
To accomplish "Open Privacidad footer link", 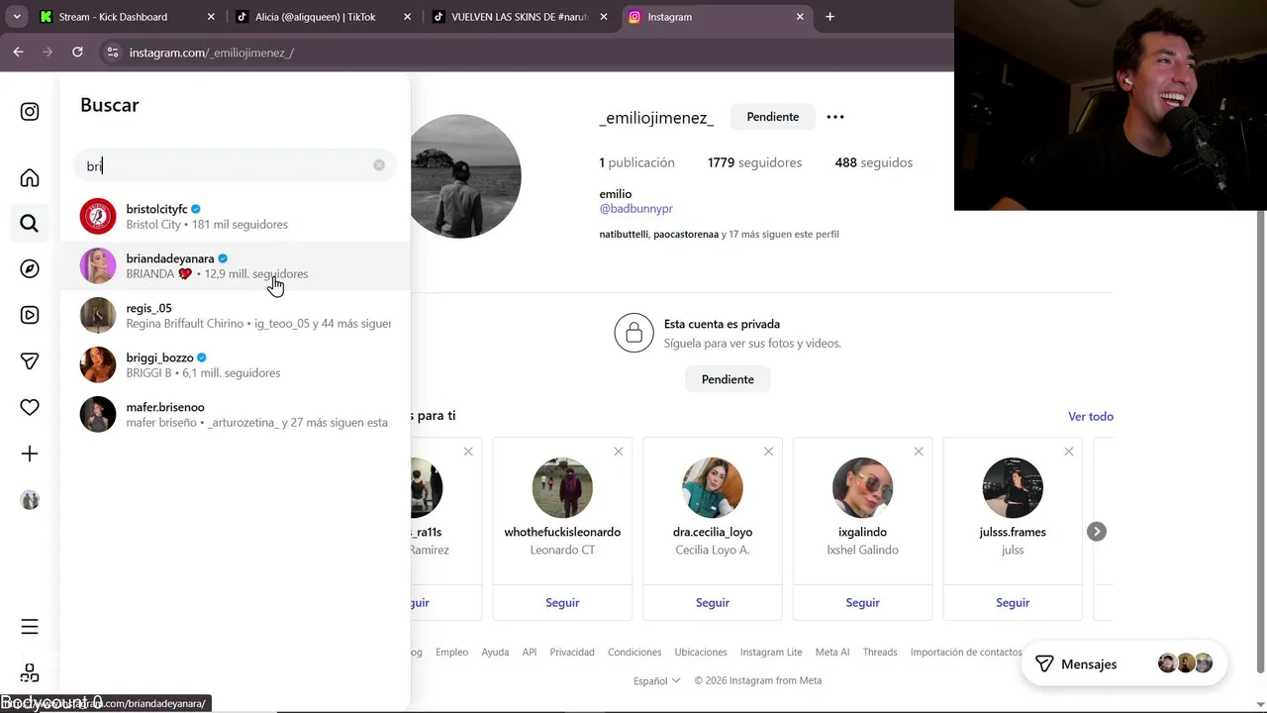I will [572, 653].
